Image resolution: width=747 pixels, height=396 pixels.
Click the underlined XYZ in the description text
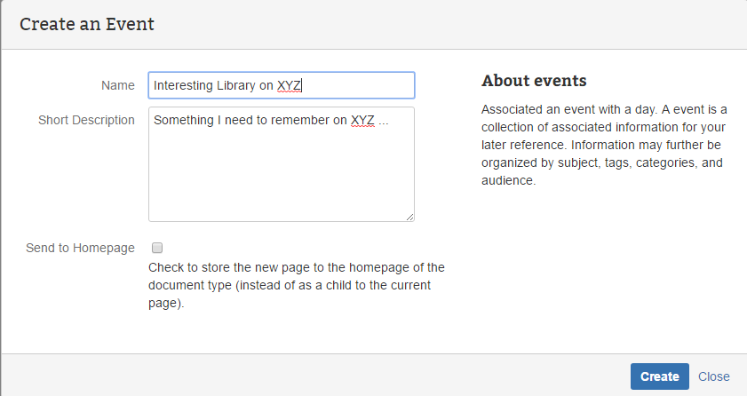[362, 120]
